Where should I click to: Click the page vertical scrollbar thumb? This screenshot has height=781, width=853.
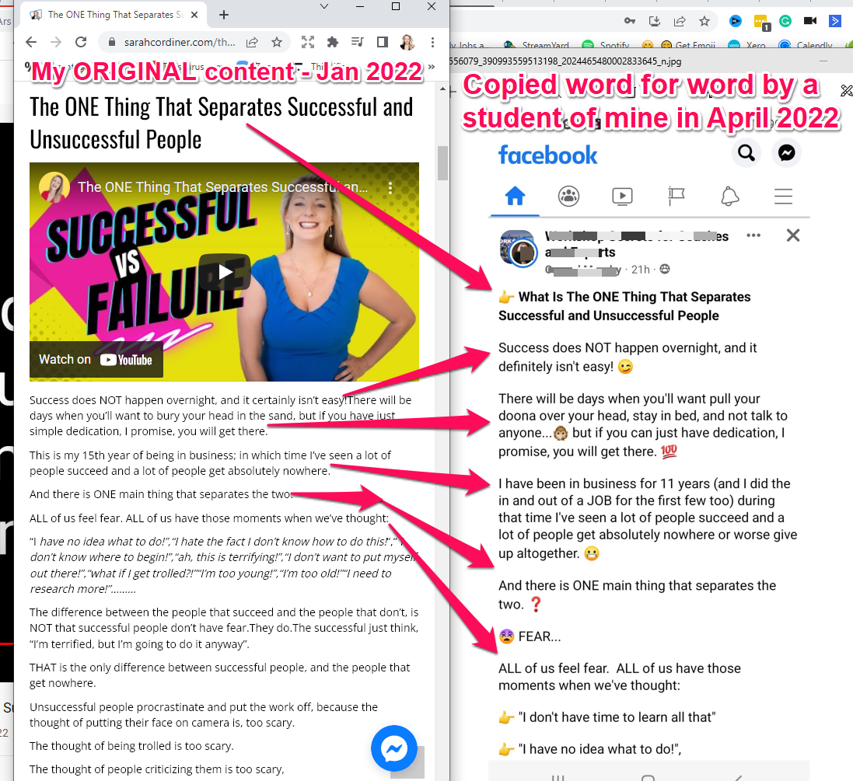coord(442,162)
